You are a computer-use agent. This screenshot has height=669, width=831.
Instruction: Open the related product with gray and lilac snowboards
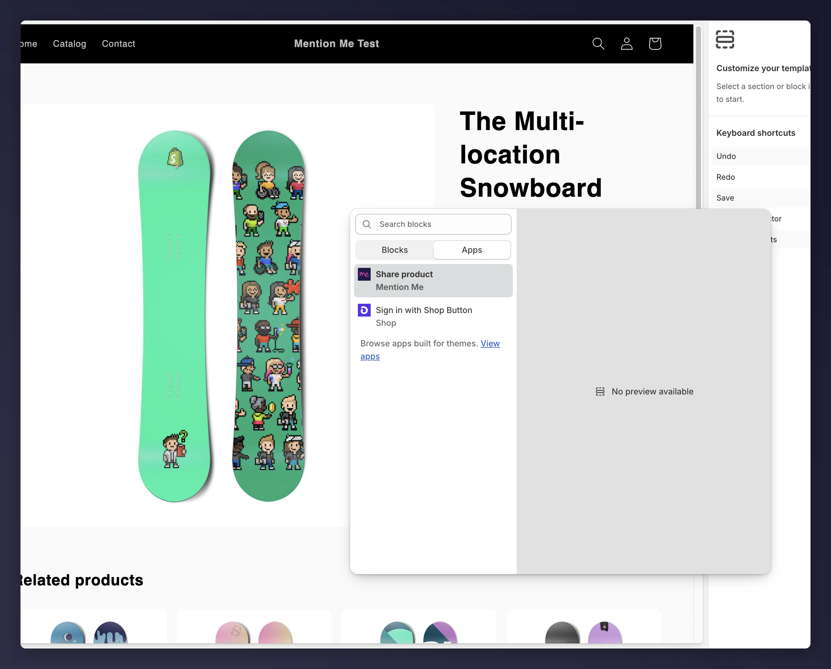[x=584, y=627]
